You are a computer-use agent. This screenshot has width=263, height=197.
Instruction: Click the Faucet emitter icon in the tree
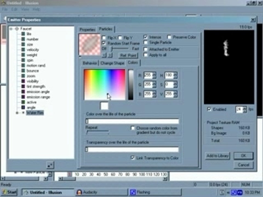coord(17,29)
